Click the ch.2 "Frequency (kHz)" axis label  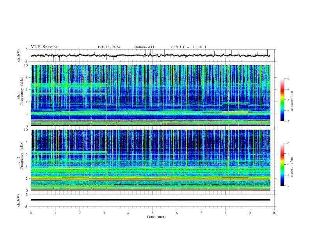coord(22,155)
